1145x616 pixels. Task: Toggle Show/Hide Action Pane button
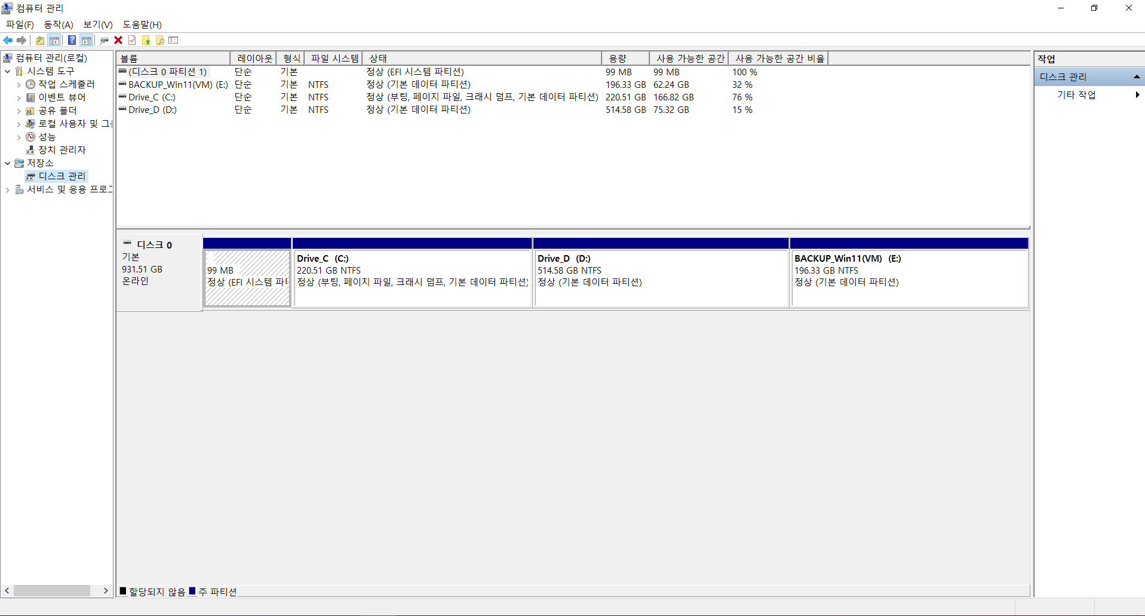(87, 40)
